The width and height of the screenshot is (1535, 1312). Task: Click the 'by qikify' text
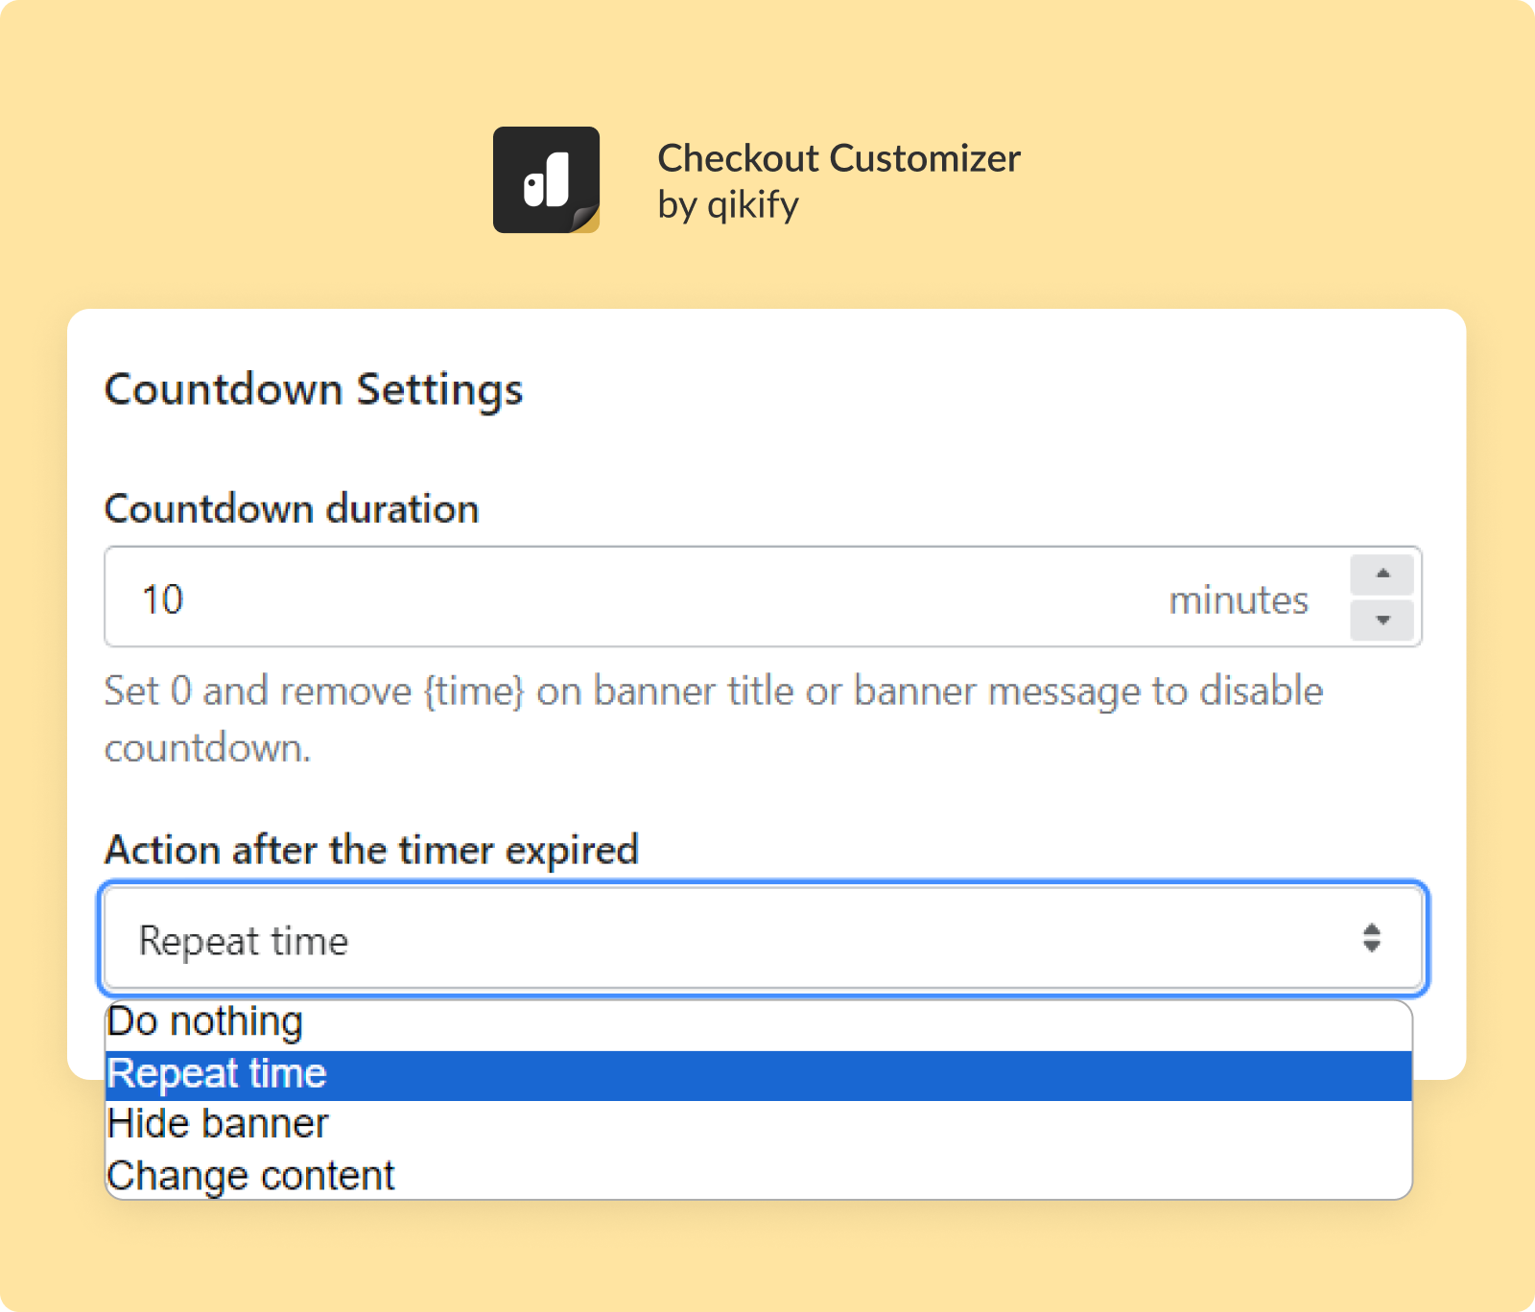(728, 205)
